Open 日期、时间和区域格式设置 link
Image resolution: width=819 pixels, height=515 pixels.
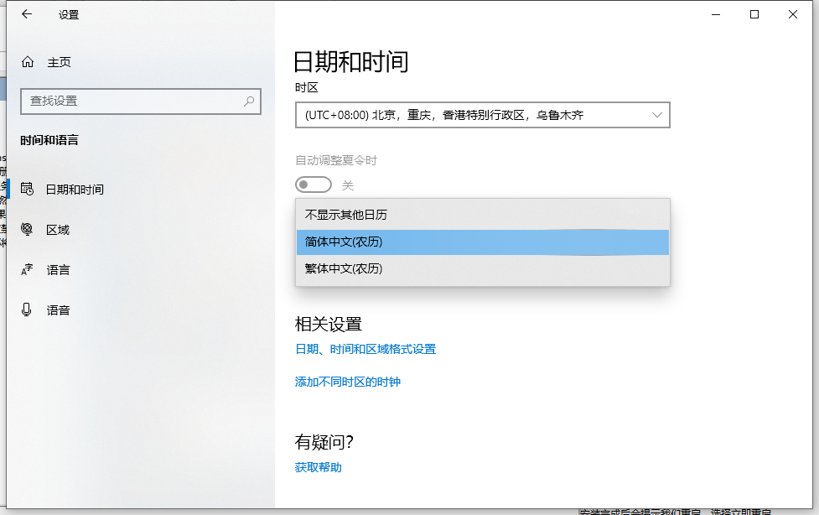point(365,349)
